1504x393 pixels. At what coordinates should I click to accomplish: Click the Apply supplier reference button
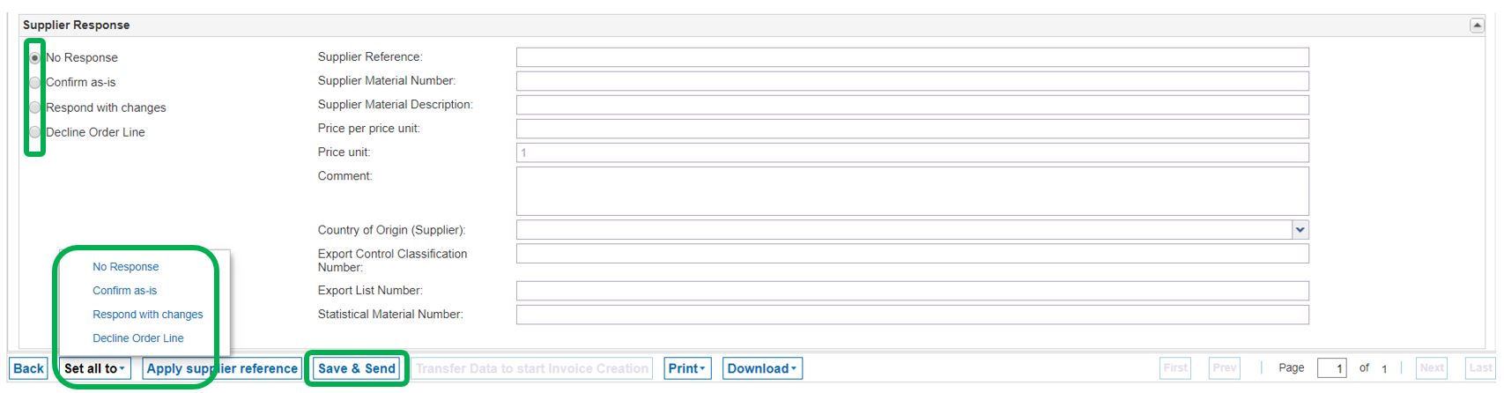point(222,368)
